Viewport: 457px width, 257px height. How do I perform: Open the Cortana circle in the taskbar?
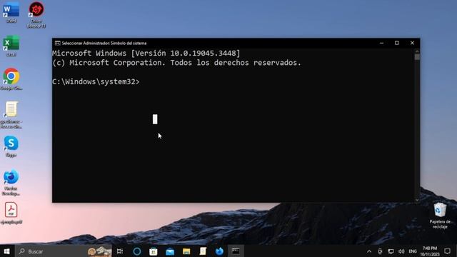(x=137, y=251)
